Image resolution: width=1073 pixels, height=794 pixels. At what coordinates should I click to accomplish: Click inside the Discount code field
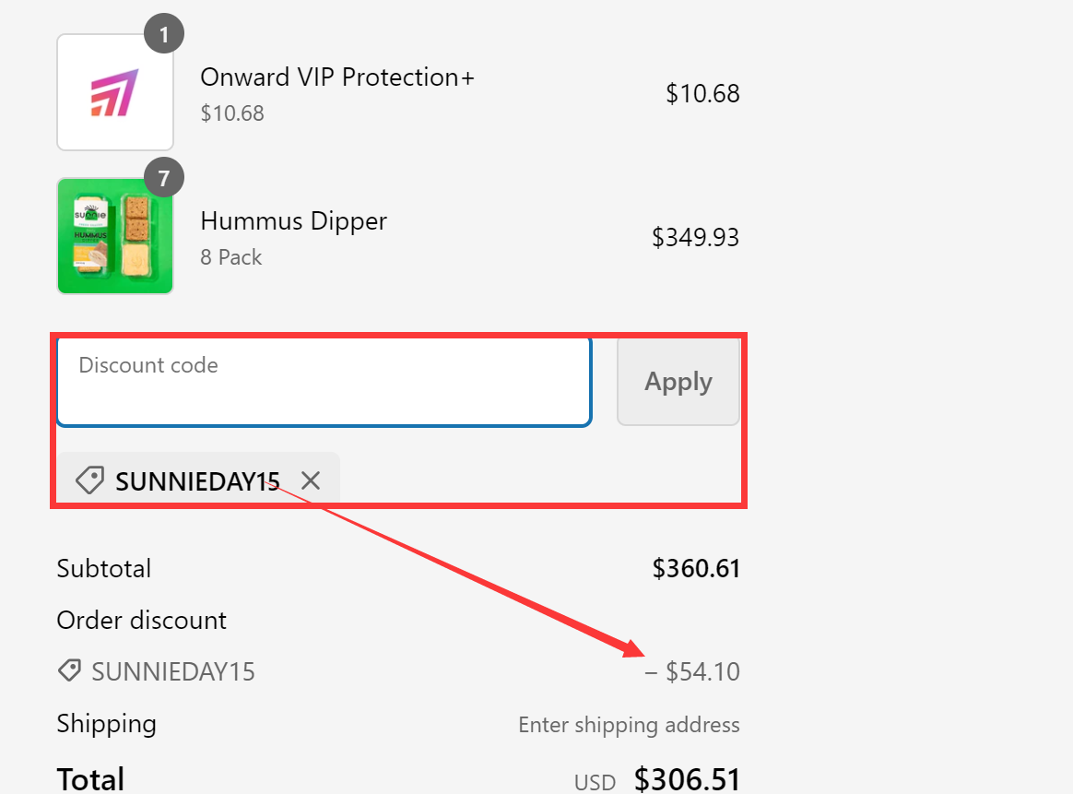click(x=323, y=381)
